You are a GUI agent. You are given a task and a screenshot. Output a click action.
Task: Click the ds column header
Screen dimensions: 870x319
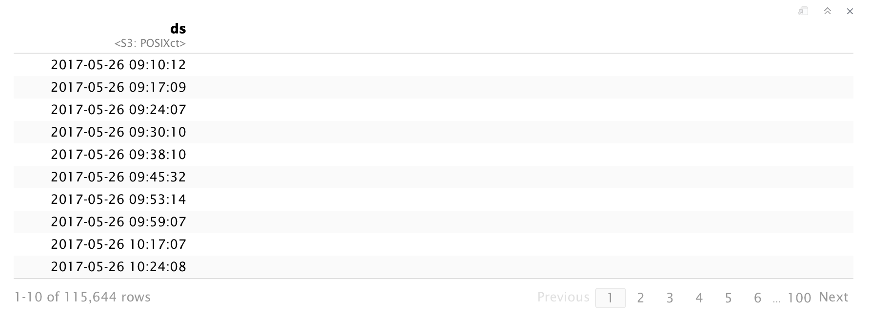[178, 29]
